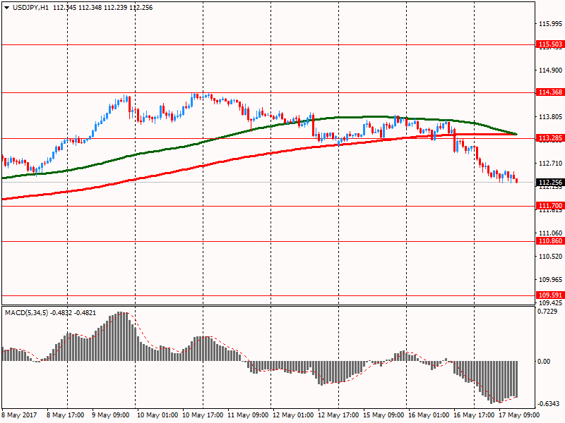Image resolution: width=565 pixels, height=423 pixels.
Task: Click the 16 May 01:00 time label
Action: click(429, 415)
